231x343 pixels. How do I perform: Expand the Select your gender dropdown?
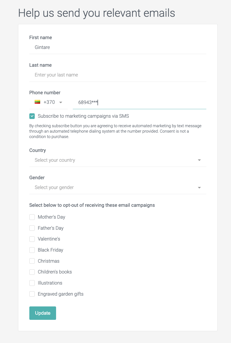118,187
